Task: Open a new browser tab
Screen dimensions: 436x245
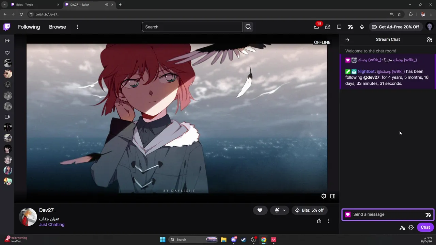Action: point(120,5)
